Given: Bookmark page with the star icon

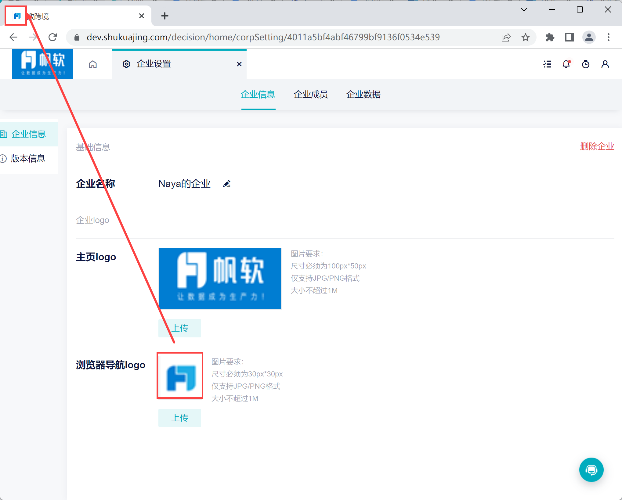Looking at the screenshot, I should pyautogui.click(x=525, y=37).
